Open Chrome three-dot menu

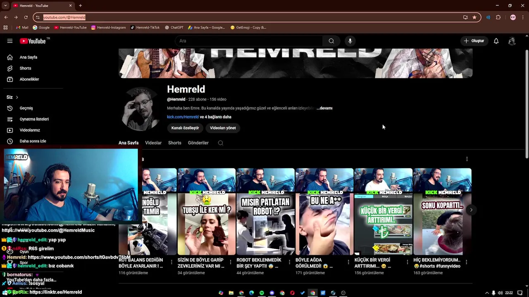click(x=523, y=17)
